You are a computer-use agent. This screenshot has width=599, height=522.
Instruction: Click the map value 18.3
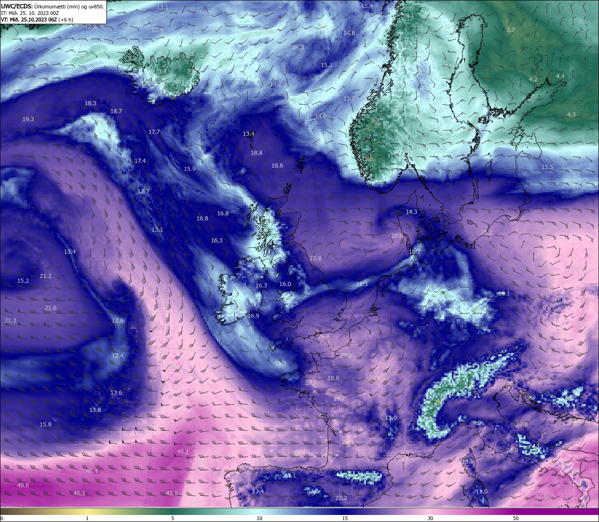[x=90, y=103]
